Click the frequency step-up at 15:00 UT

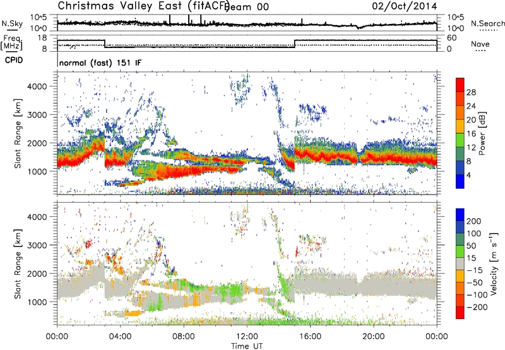[295, 44]
